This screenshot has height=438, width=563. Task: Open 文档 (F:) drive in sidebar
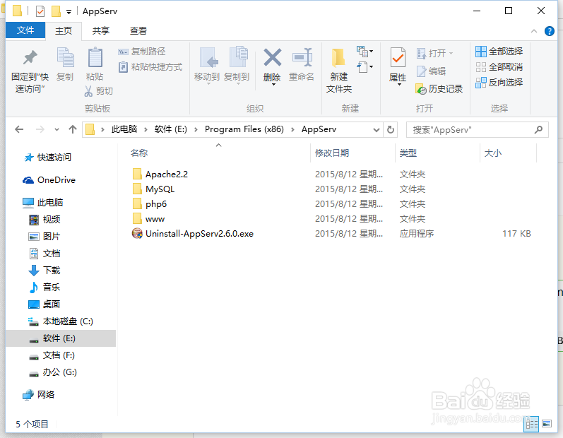click(x=52, y=355)
